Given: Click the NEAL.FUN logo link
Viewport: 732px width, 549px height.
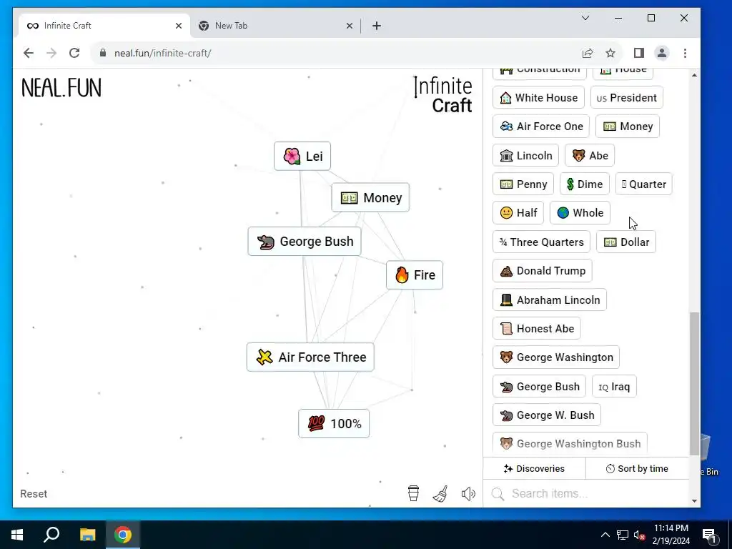Looking at the screenshot, I should pos(61,88).
